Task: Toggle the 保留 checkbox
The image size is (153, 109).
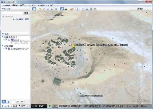Action: (x=5, y=46)
